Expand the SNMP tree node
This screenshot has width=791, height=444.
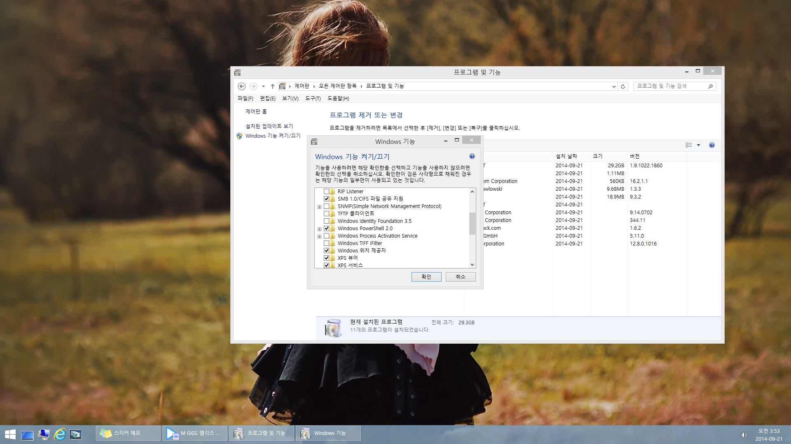(319, 207)
